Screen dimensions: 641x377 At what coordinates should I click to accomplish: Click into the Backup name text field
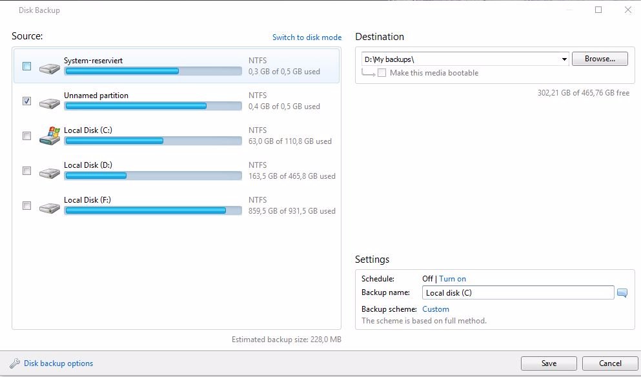(518, 293)
